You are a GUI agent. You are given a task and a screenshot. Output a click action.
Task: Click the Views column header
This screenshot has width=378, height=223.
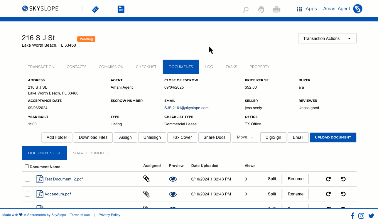coord(250,166)
